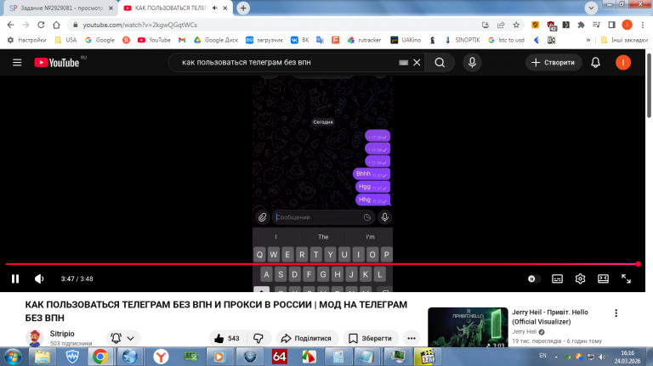
Task: Go to YouTube home via logo
Action: coord(57,62)
